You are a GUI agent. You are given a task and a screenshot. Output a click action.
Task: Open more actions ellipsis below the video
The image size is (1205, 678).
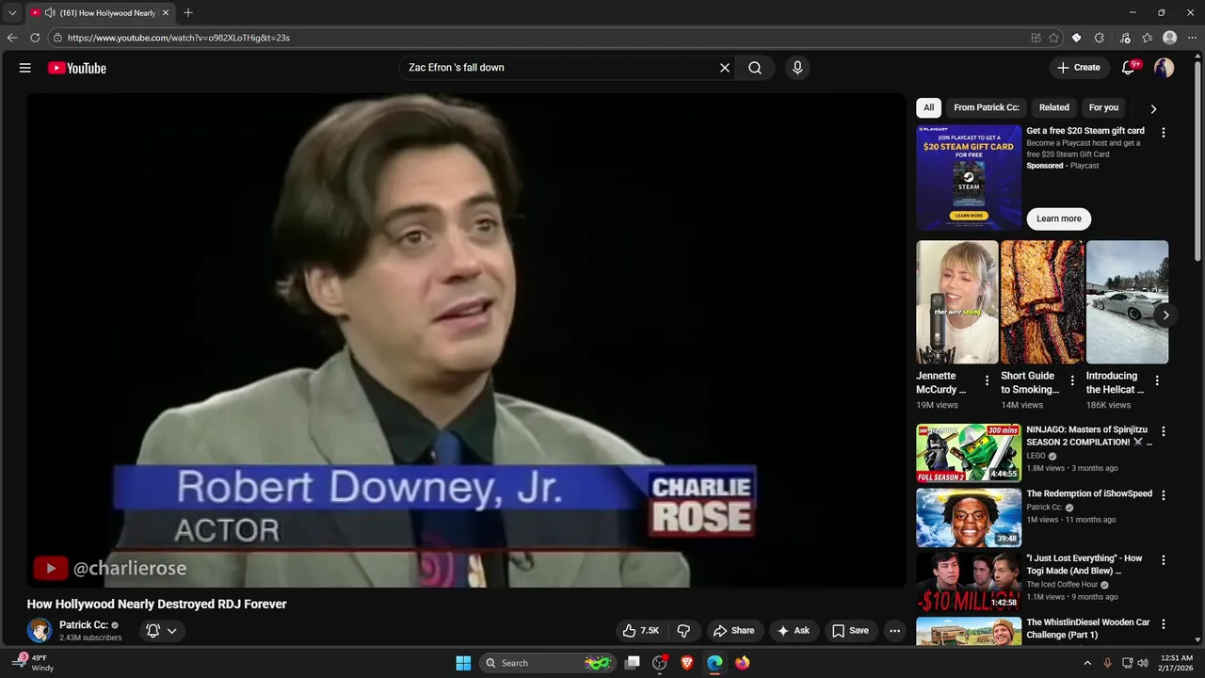(895, 631)
